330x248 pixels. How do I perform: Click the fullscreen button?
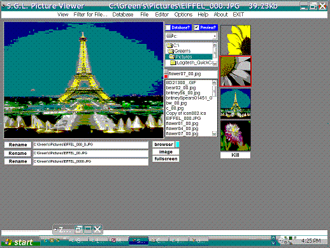tap(166, 159)
